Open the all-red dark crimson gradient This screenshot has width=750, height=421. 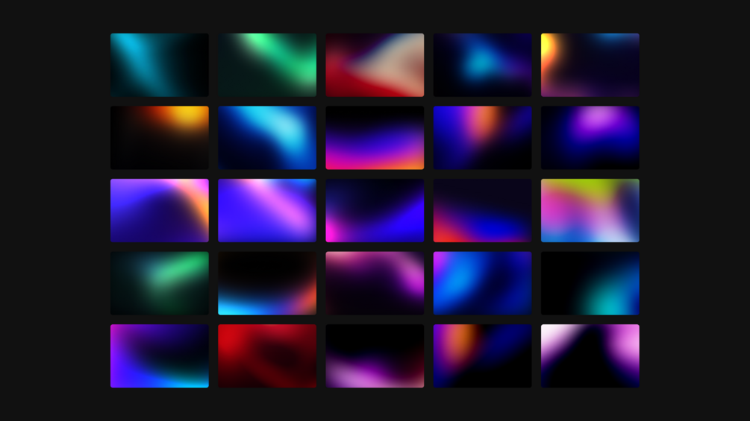[267, 356]
